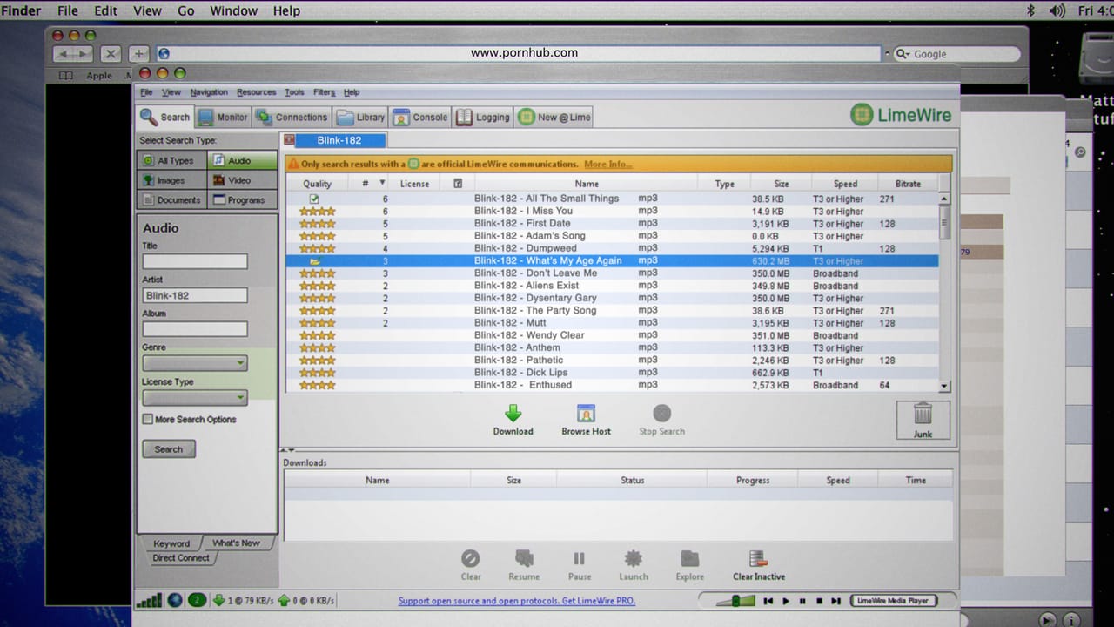Click the Search button

coord(169,449)
